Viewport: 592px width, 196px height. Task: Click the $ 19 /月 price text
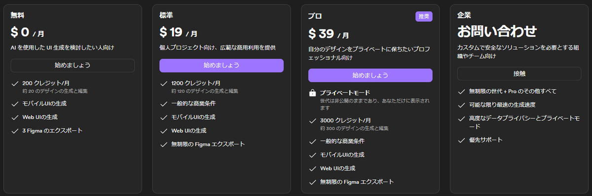click(179, 33)
